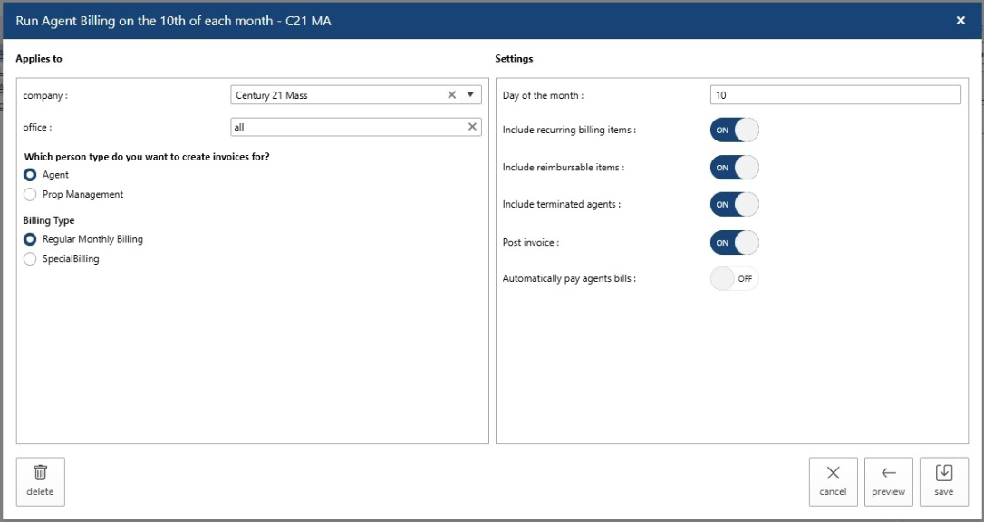Close the Run Agent Billing dialog

[x=960, y=20]
